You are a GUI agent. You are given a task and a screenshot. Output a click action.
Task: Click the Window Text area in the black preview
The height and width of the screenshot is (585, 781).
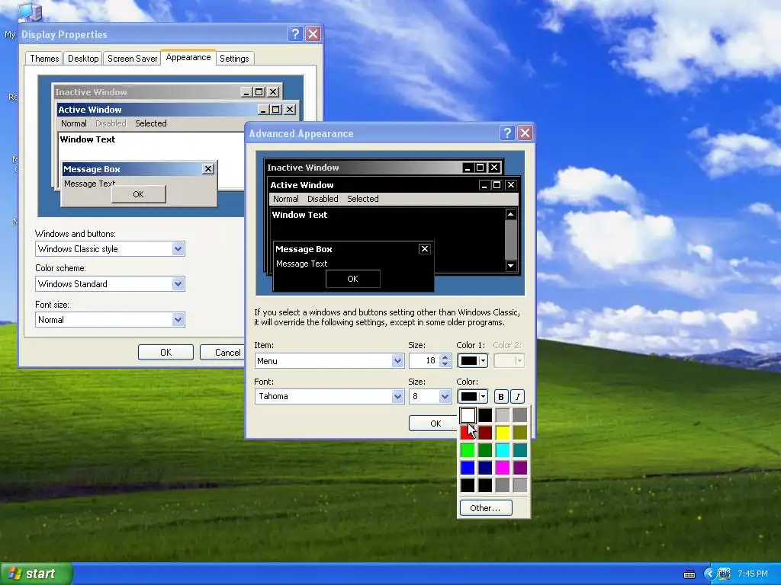pos(299,215)
